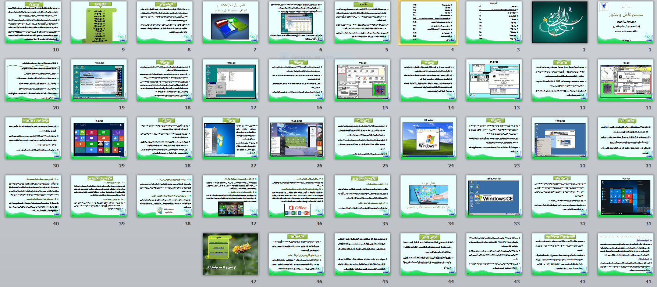
Task: Click the highlighted slide 4 thumbnail
Action: [x=428, y=22]
